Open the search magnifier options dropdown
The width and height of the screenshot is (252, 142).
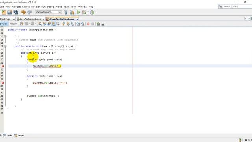tap(220, 6)
